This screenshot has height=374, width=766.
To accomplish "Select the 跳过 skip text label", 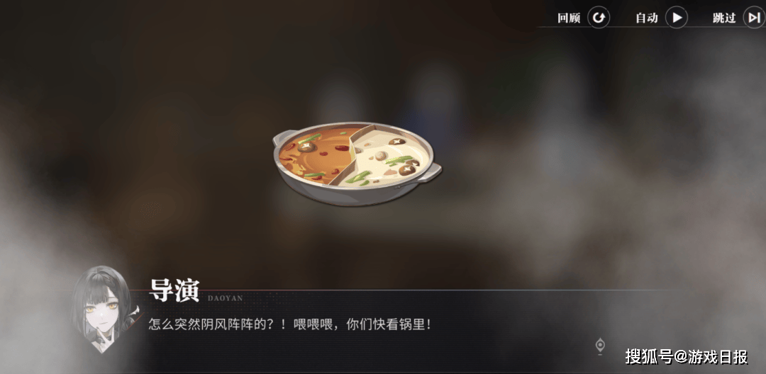I will pyautogui.click(x=724, y=18).
